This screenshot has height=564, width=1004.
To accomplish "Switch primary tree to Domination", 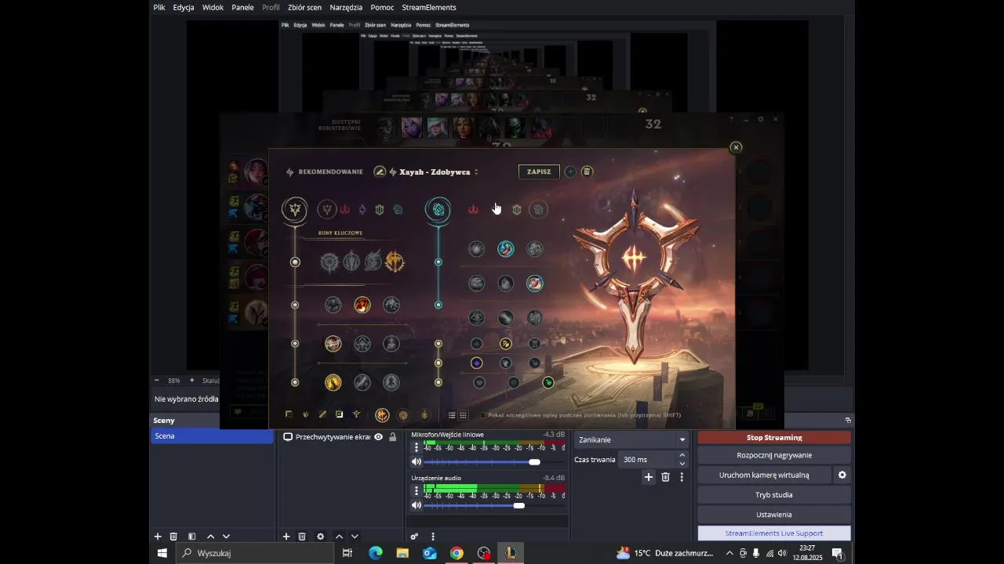I will coord(344,209).
